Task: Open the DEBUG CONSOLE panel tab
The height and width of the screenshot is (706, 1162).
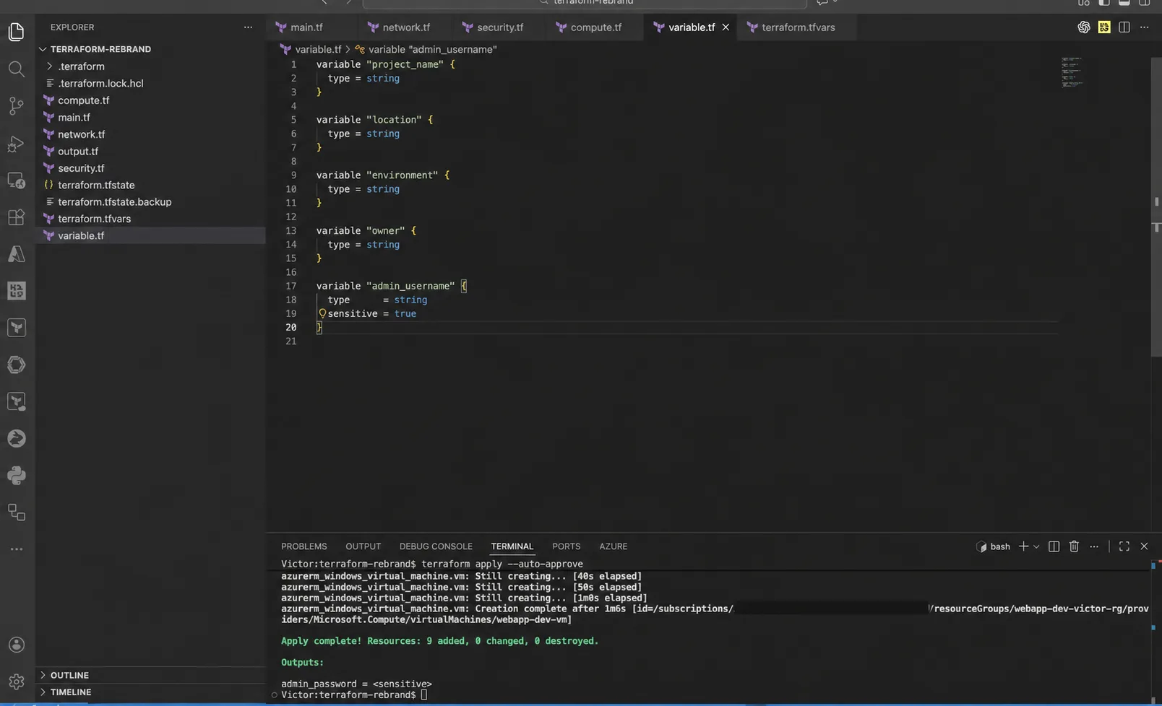Action: [436, 546]
